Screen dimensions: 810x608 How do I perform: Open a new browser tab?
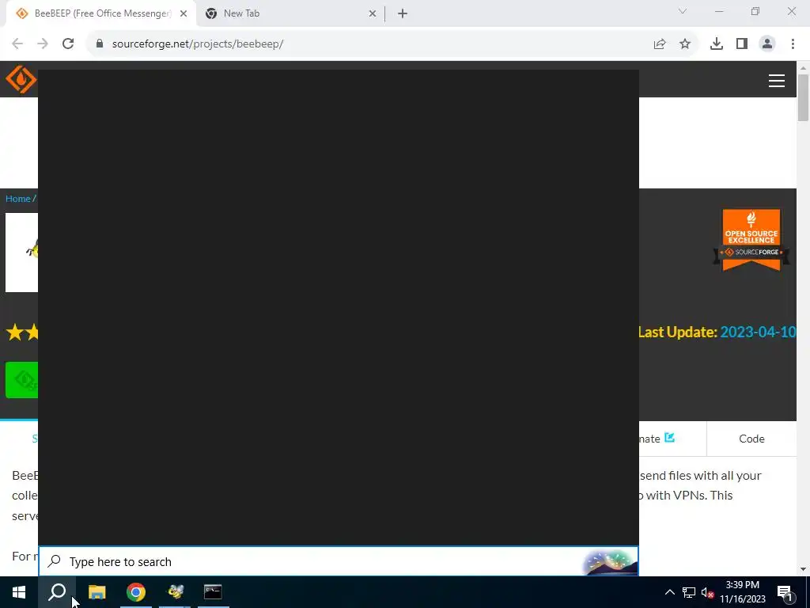(403, 13)
